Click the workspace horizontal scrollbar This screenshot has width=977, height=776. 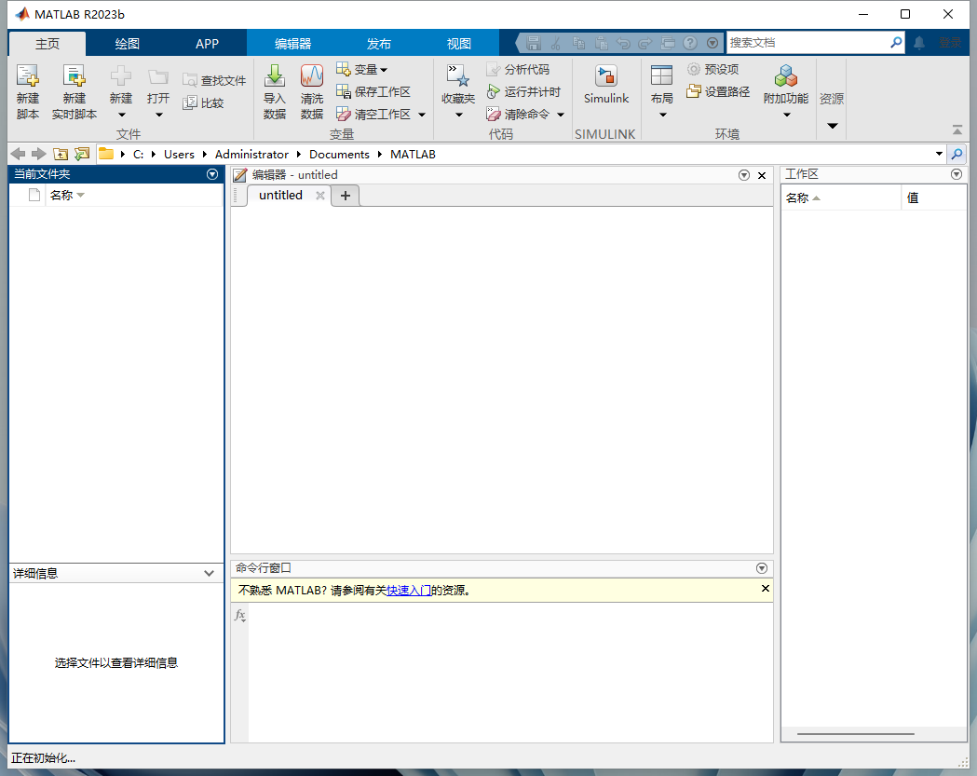855,734
